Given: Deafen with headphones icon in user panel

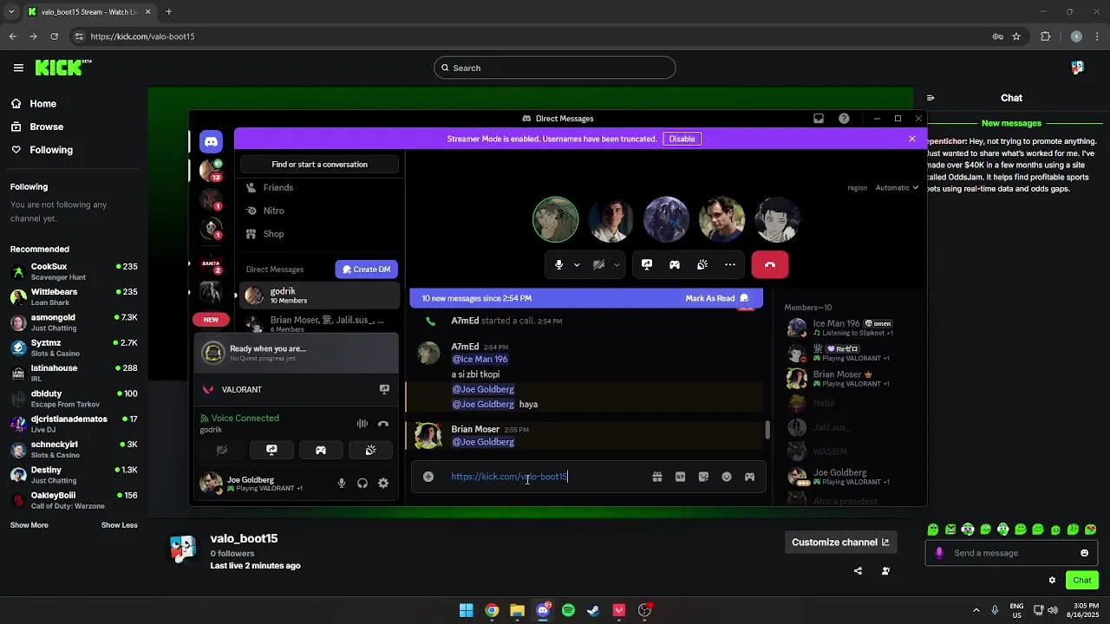Looking at the screenshot, I should point(362,484).
